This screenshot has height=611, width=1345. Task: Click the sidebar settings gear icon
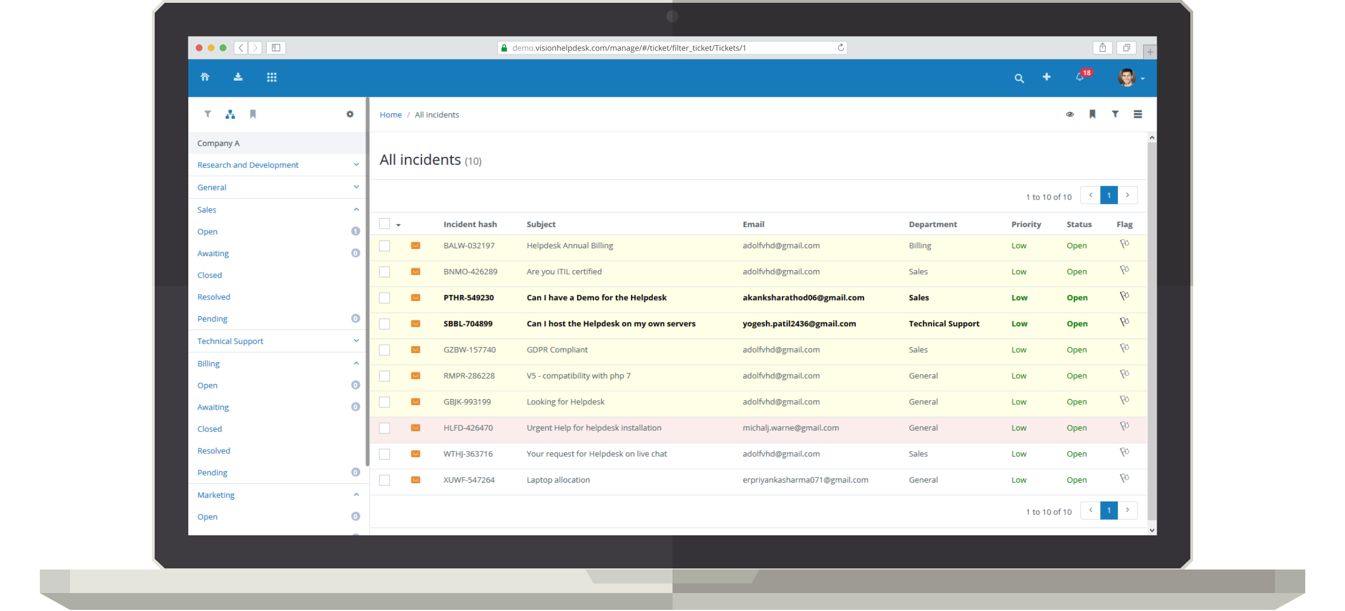click(350, 114)
